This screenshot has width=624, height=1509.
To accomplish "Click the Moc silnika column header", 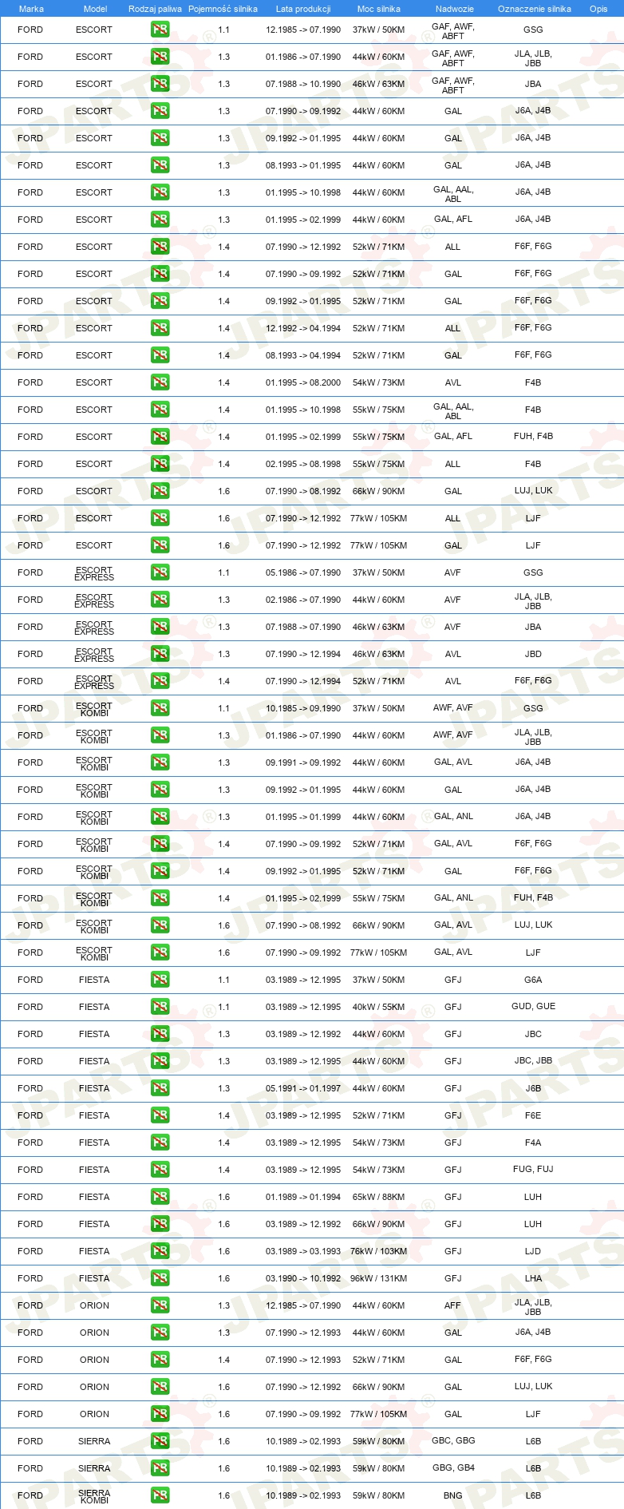I will click(379, 9).
